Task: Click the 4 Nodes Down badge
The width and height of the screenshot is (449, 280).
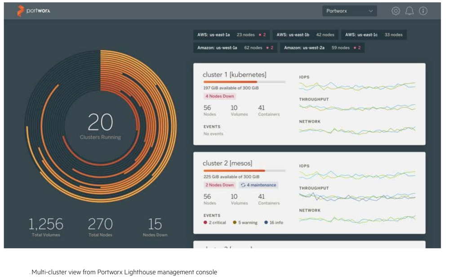Action: [220, 96]
